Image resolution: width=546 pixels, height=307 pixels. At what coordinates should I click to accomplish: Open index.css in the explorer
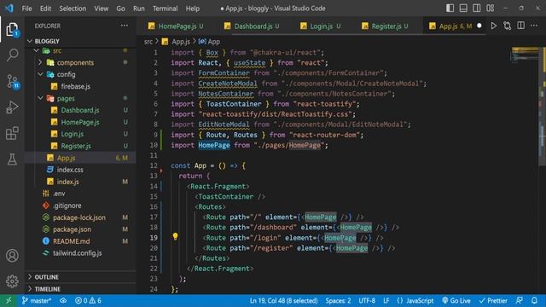70,170
